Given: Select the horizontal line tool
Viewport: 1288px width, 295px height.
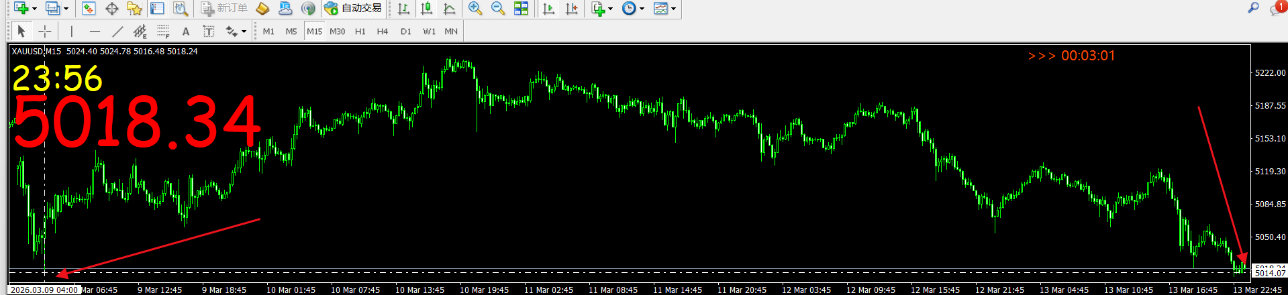Looking at the screenshot, I should point(95,31).
